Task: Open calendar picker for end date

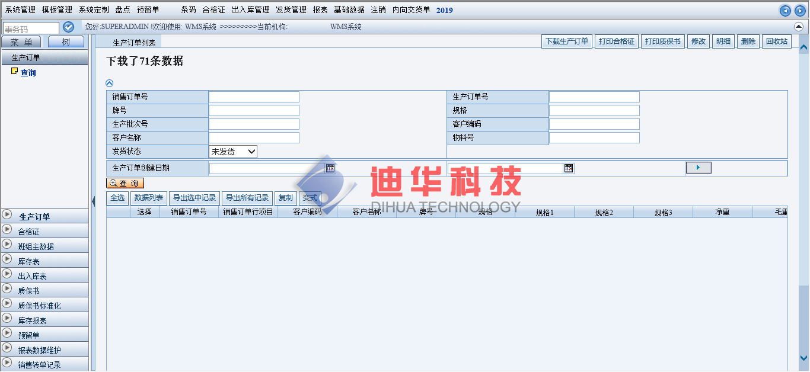Action: tap(569, 168)
